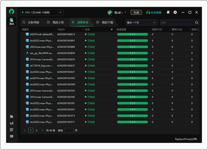Open the status column filter arrow
This screenshot has width=208, height=150.
click(x=112, y=30)
